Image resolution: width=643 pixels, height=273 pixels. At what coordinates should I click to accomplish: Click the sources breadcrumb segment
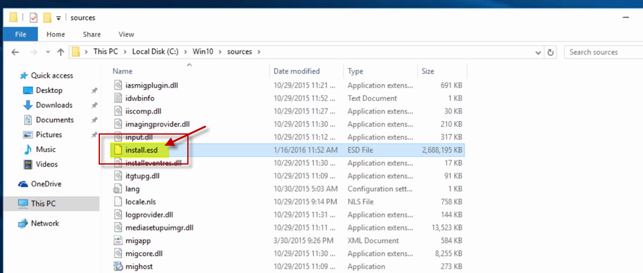coord(240,52)
